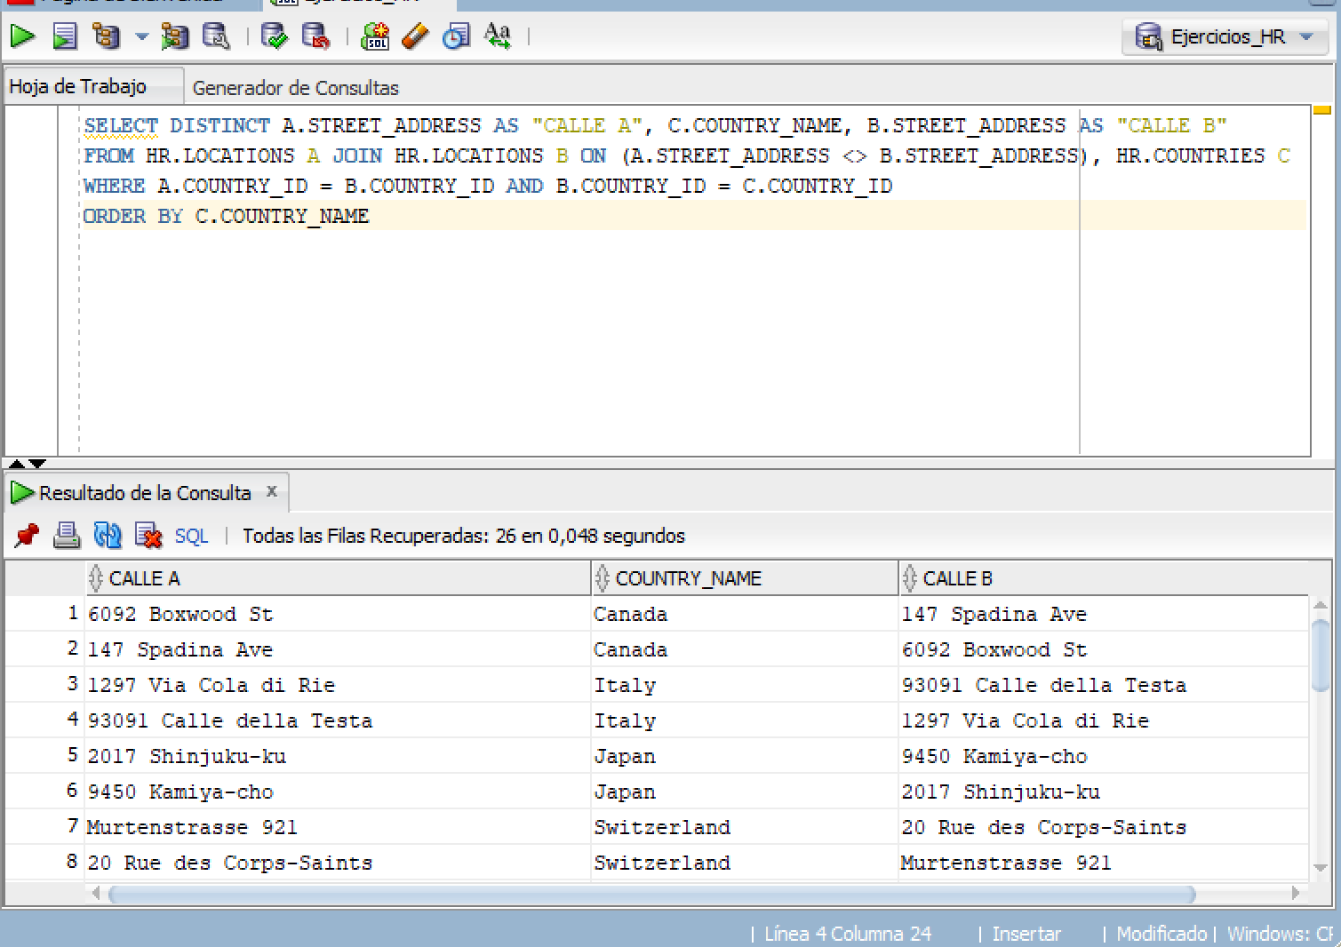Refresh the query results icon
The height and width of the screenshot is (947, 1341).
(x=108, y=536)
